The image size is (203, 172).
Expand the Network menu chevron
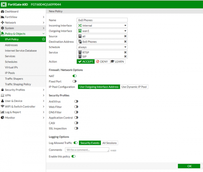(x=44, y=23)
